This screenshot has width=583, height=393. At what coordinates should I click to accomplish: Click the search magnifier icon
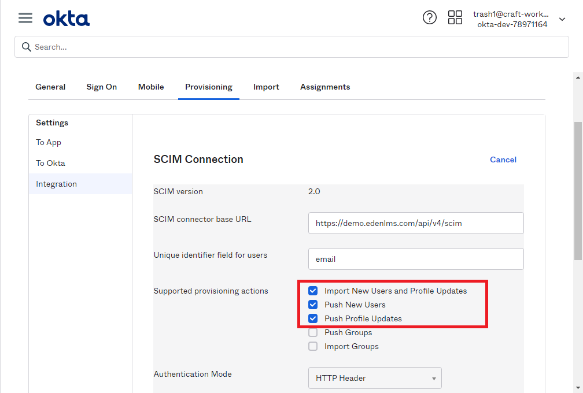coord(26,47)
